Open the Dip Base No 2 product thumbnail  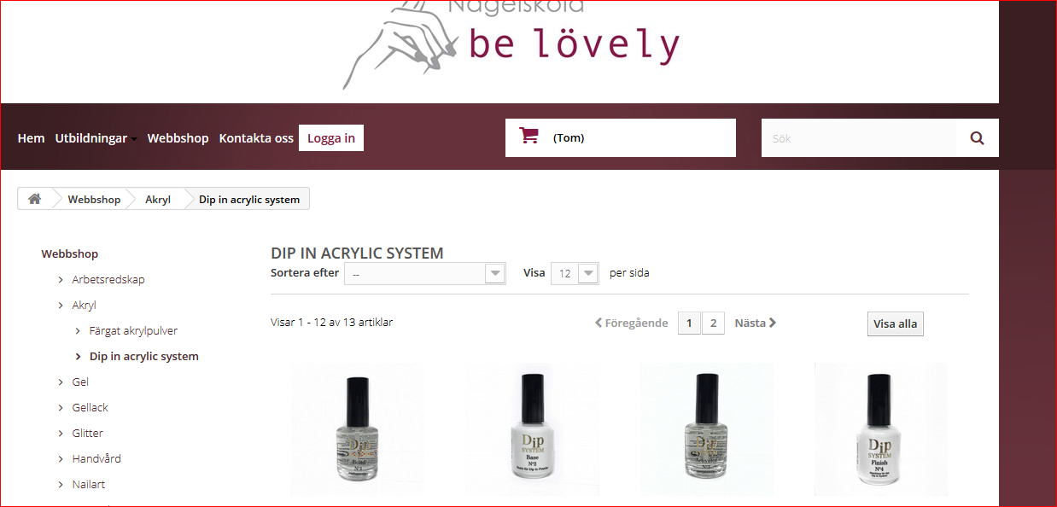pyautogui.click(x=532, y=429)
